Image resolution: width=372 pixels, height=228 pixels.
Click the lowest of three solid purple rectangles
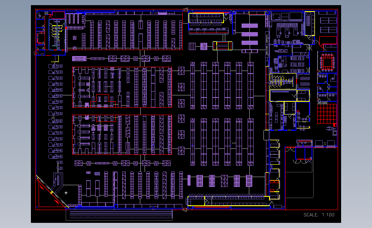click(250, 43)
